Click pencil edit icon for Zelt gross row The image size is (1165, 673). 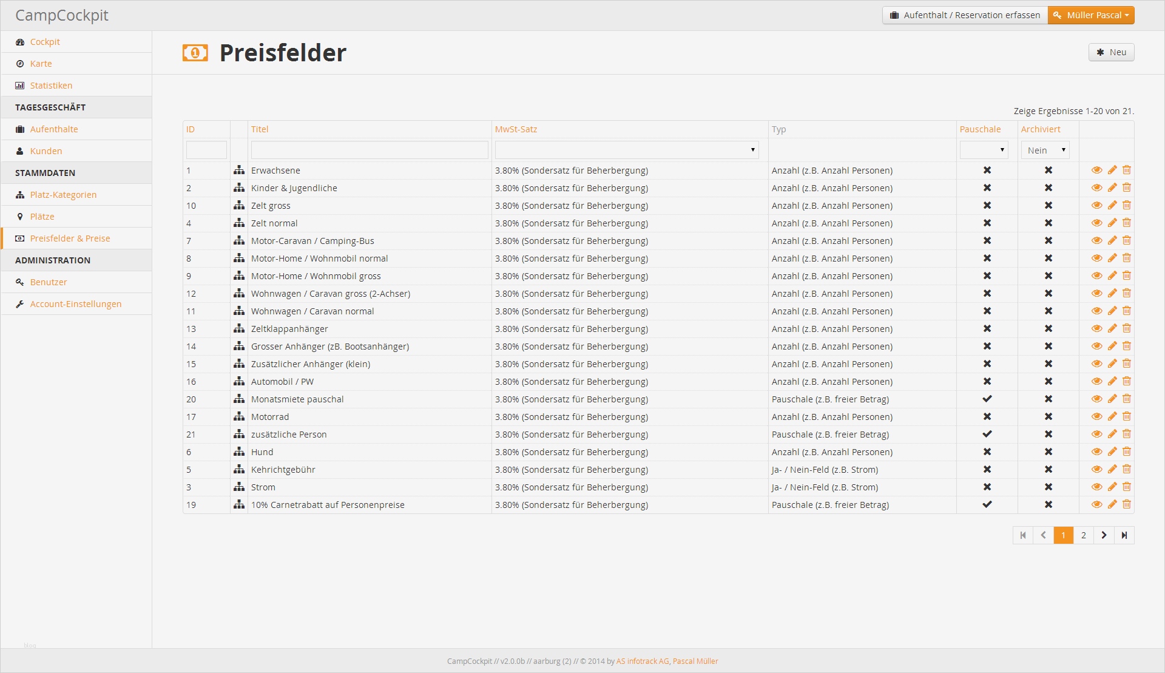point(1112,206)
